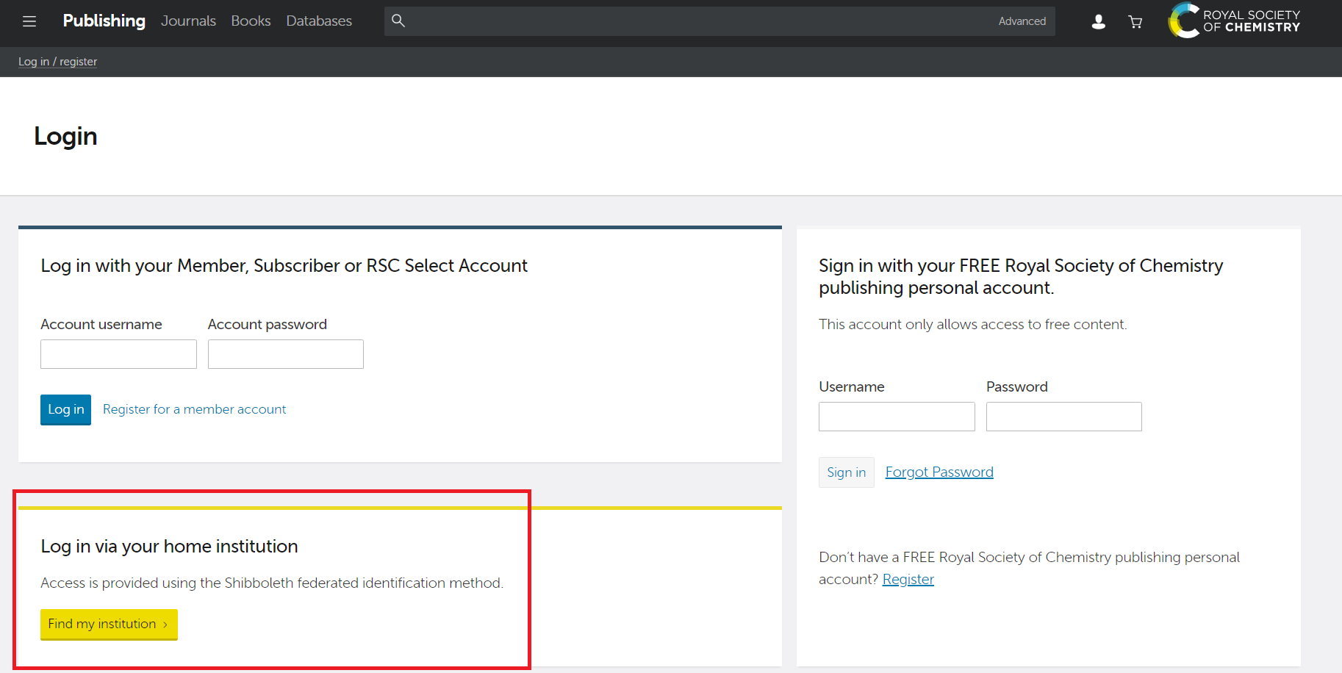Open the hamburger navigation menu

29,21
